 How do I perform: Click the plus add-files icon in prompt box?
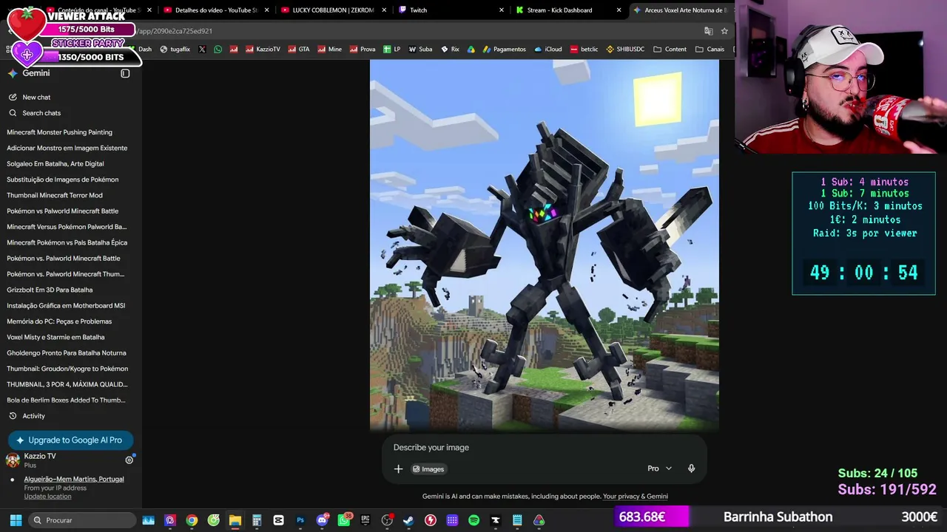[x=398, y=468]
